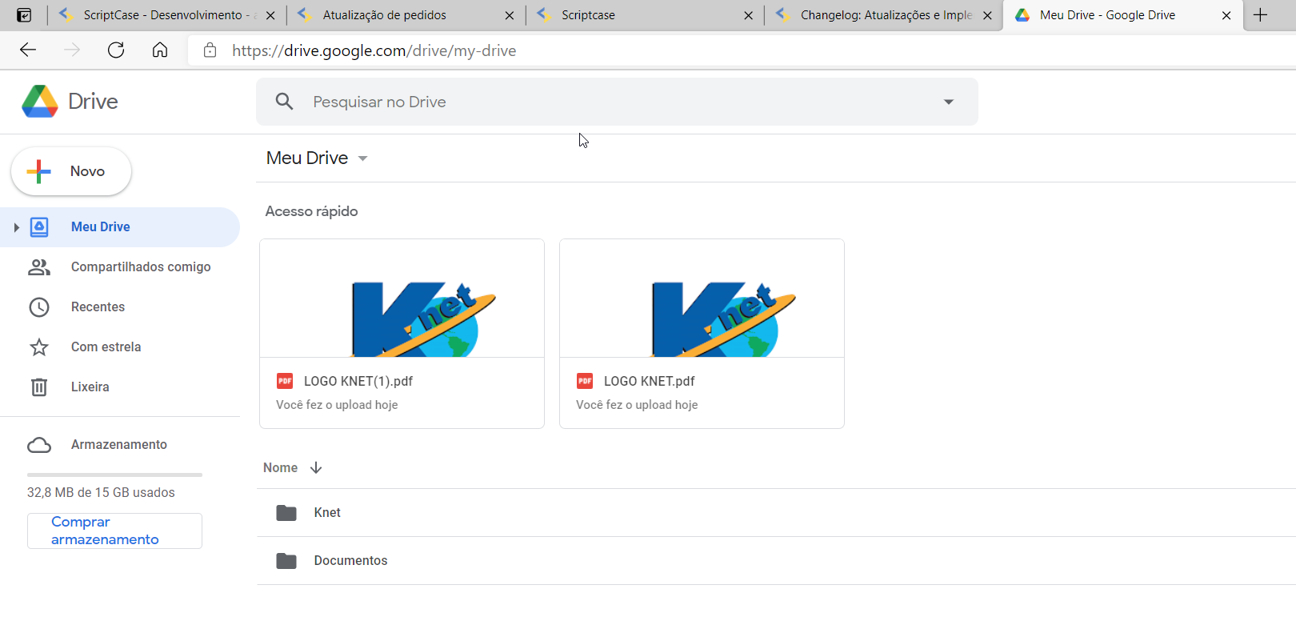Click PDF icon of LOGO KNET(1).pdf
This screenshot has height=633, width=1296.
pyautogui.click(x=285, y=381)
